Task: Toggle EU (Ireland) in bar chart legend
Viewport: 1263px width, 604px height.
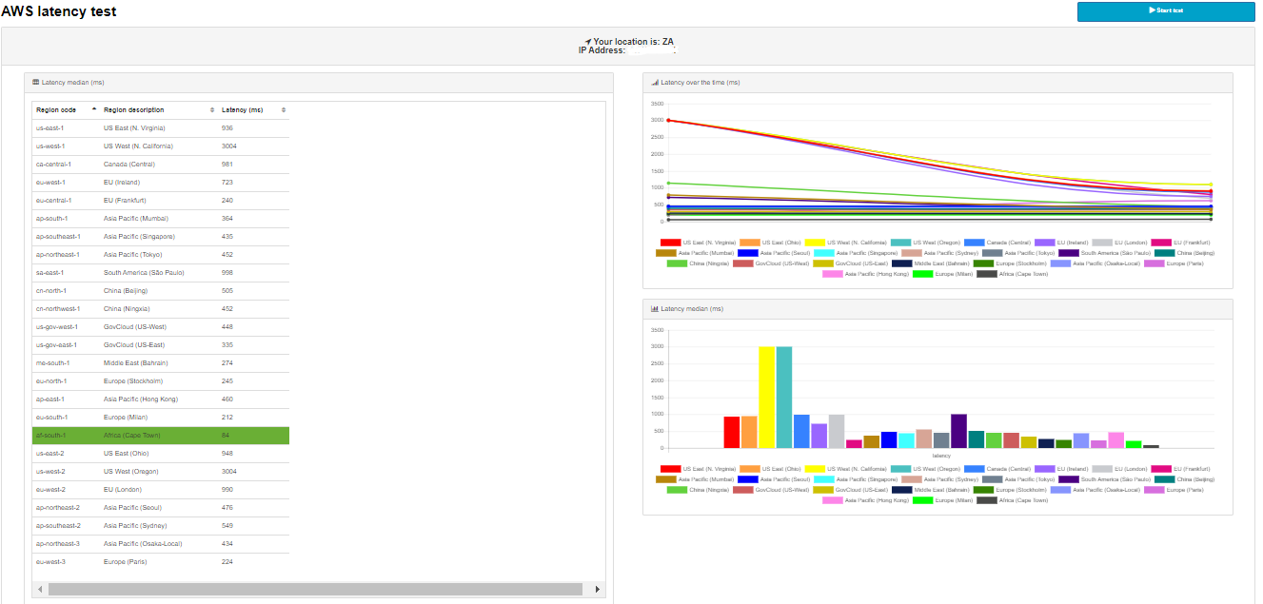Action: tap(1063, 469)
